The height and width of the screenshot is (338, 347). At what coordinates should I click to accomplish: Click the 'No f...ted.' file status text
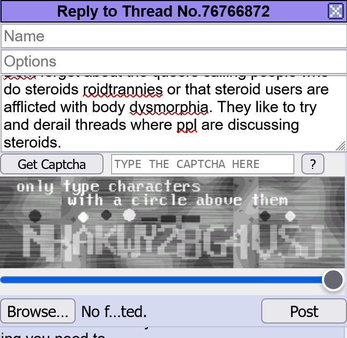coord(114,312)
